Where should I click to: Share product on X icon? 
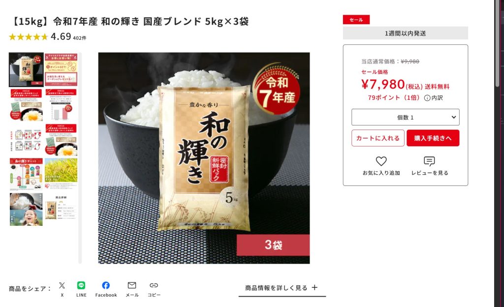[x=62, y=285]
